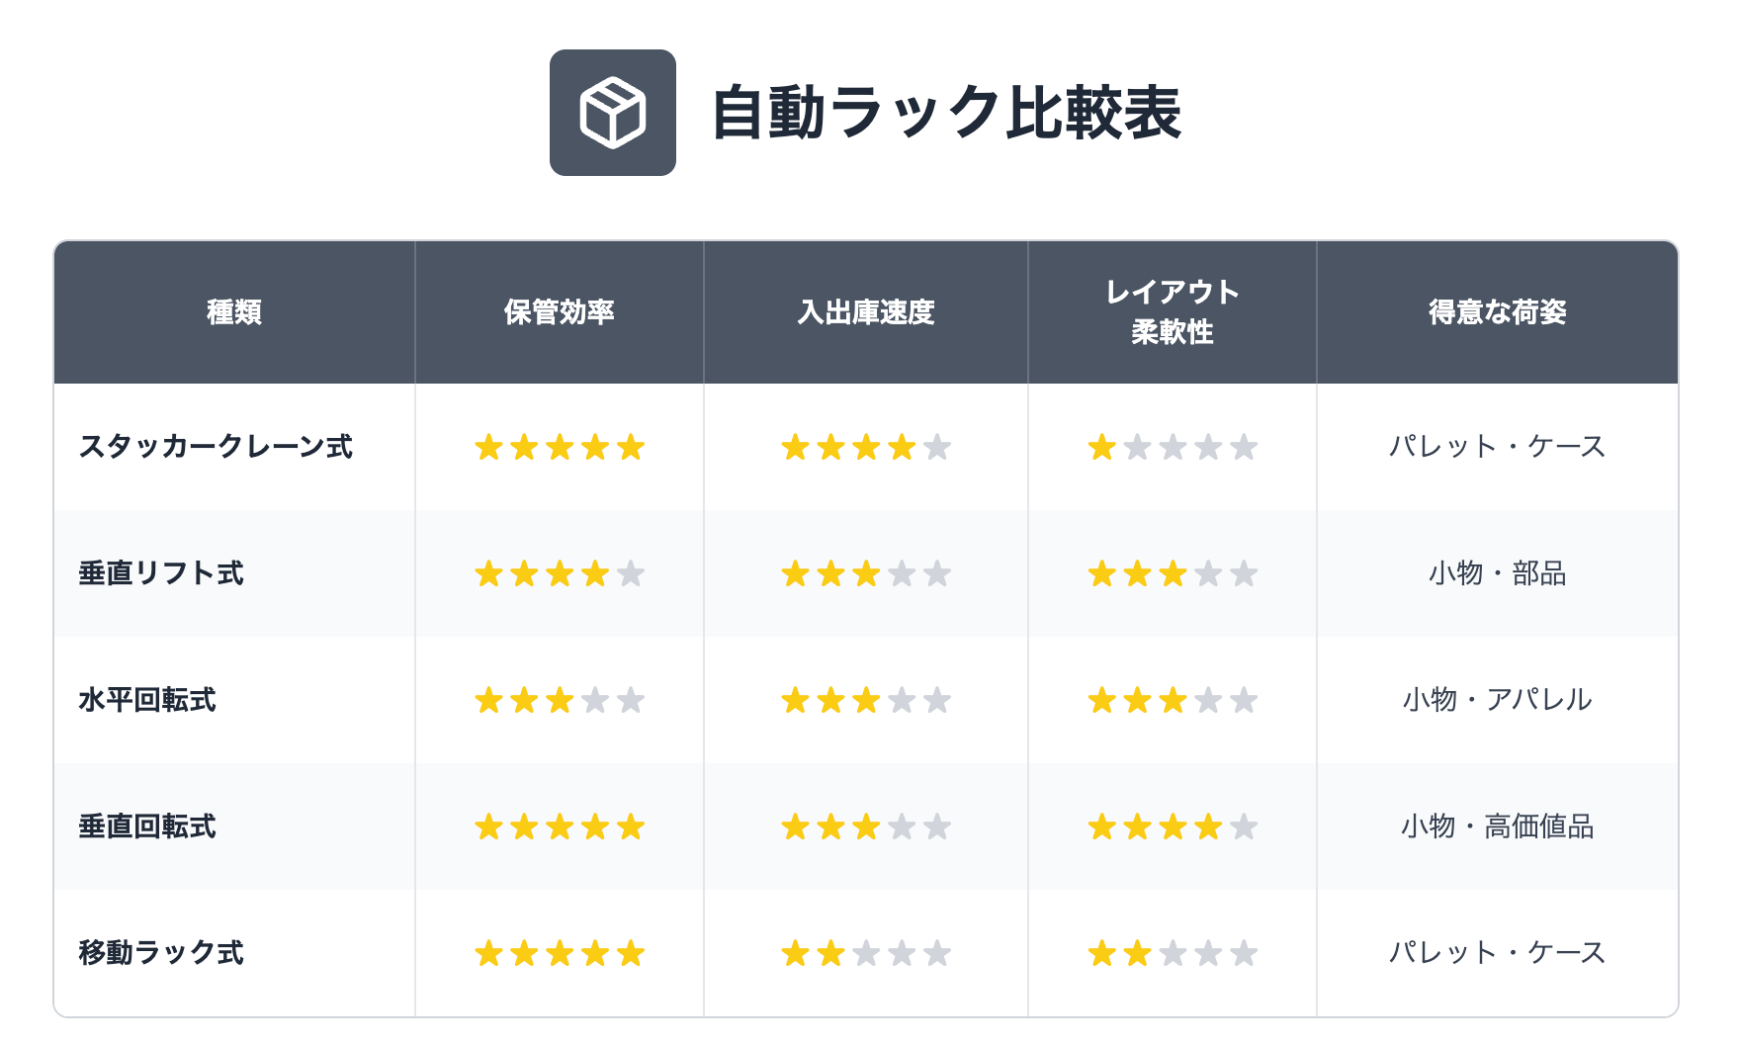The width and height of the screenshot is (1740, 1044).
Task: Click the 入出庫速度 column header
Action: pos(866,312)
